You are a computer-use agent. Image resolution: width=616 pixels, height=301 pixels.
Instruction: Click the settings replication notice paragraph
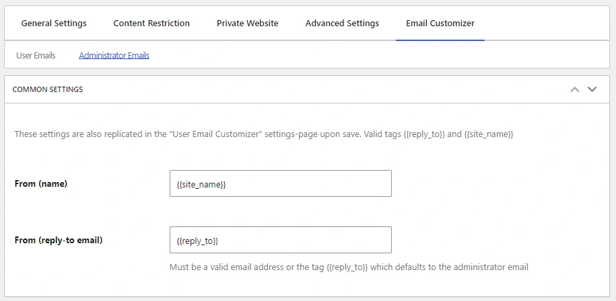click(263, 134)
